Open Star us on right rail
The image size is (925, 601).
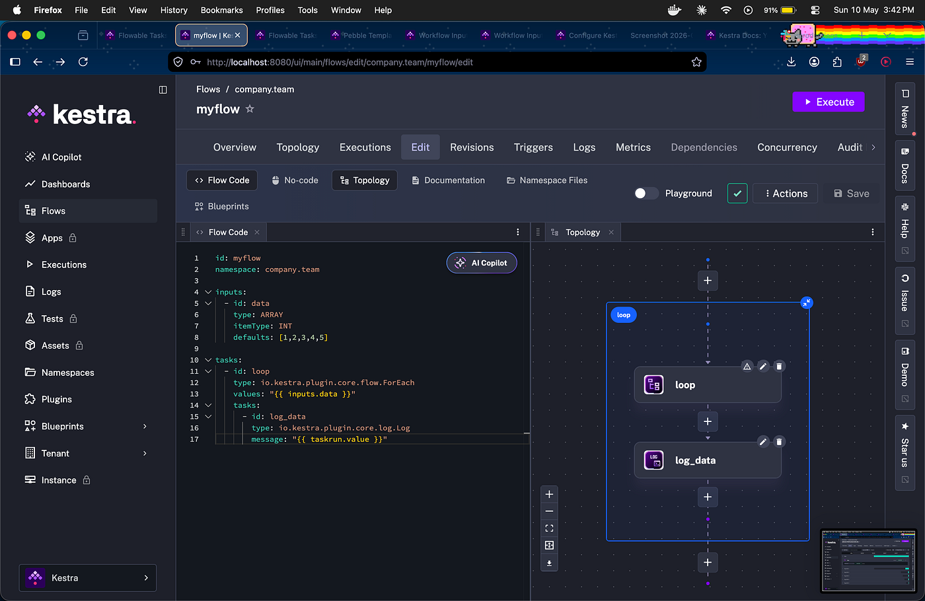point(905,453)
